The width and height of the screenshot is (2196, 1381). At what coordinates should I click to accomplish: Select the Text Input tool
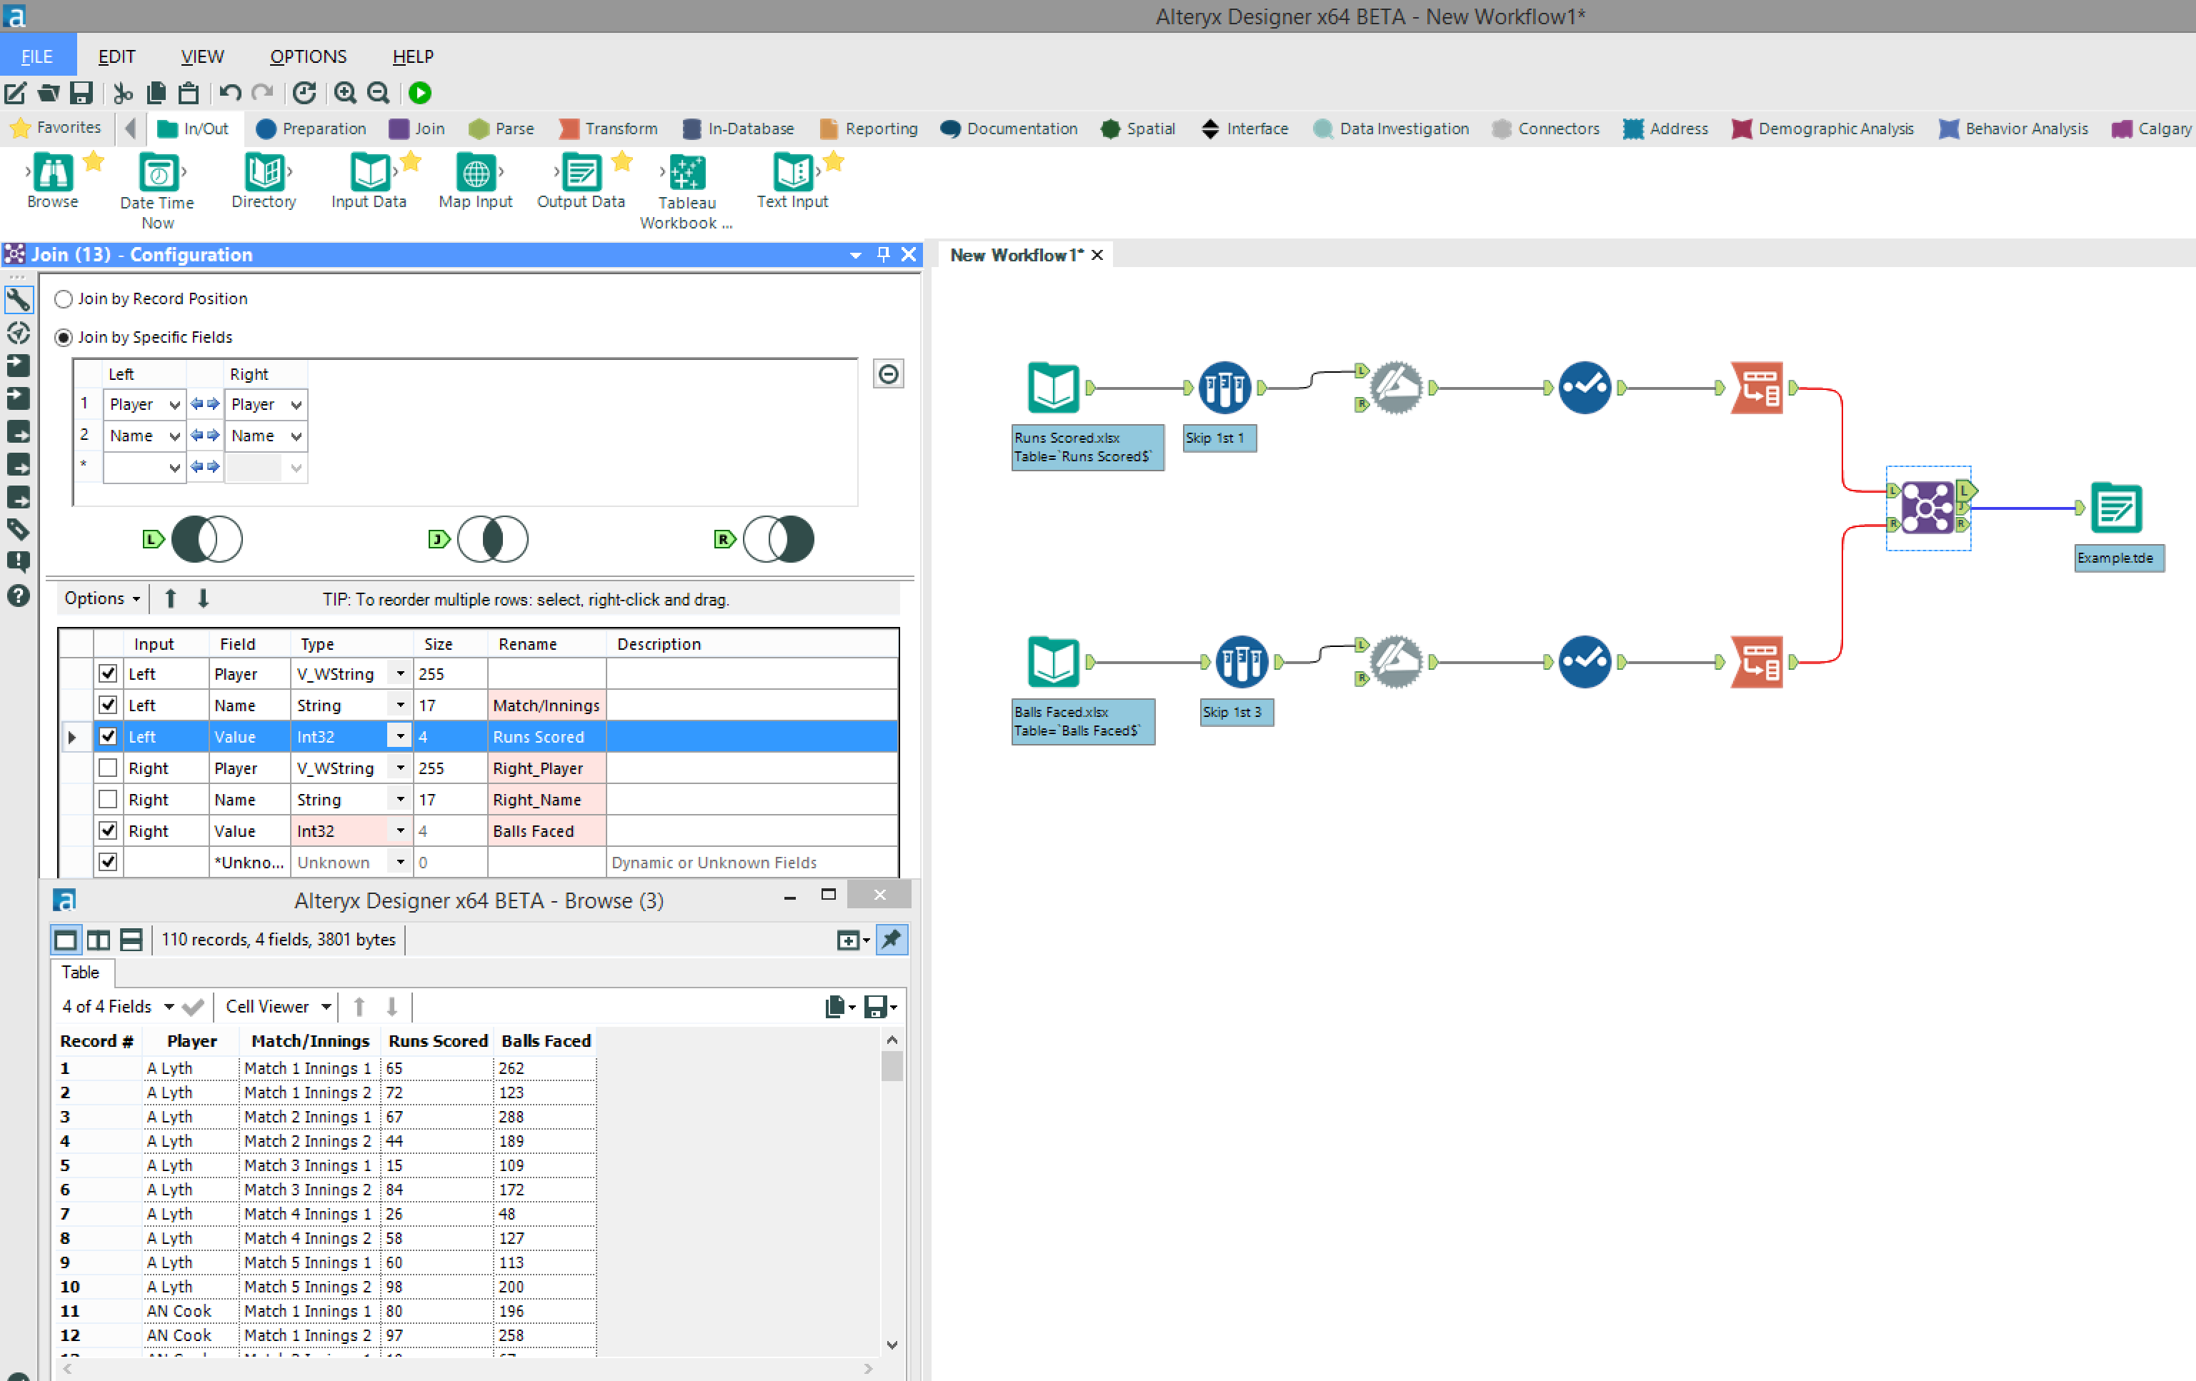point(792,181)
